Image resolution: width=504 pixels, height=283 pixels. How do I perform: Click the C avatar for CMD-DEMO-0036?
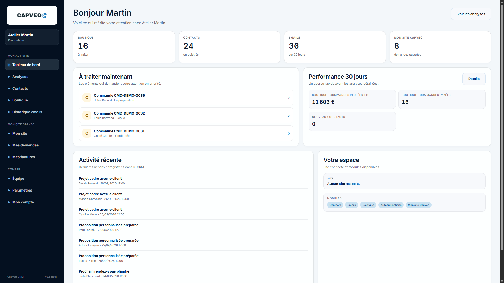pos(87,97)
